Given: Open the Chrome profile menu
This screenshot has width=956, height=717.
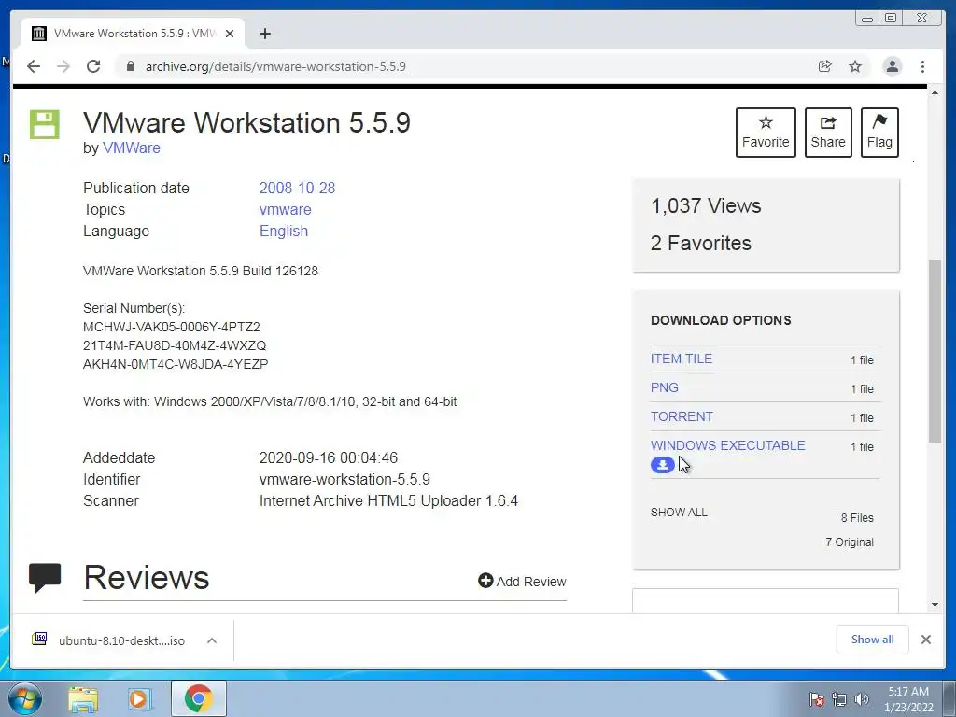Looking at the screenshot, I should tap(893, 66).
